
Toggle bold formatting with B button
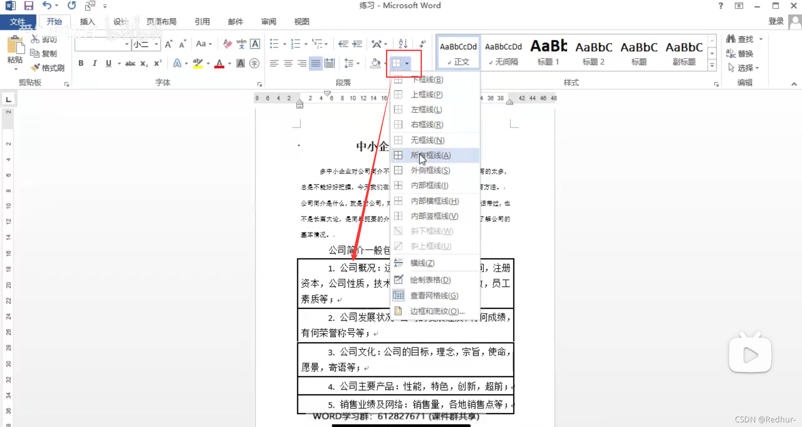(x=81, y=63)
